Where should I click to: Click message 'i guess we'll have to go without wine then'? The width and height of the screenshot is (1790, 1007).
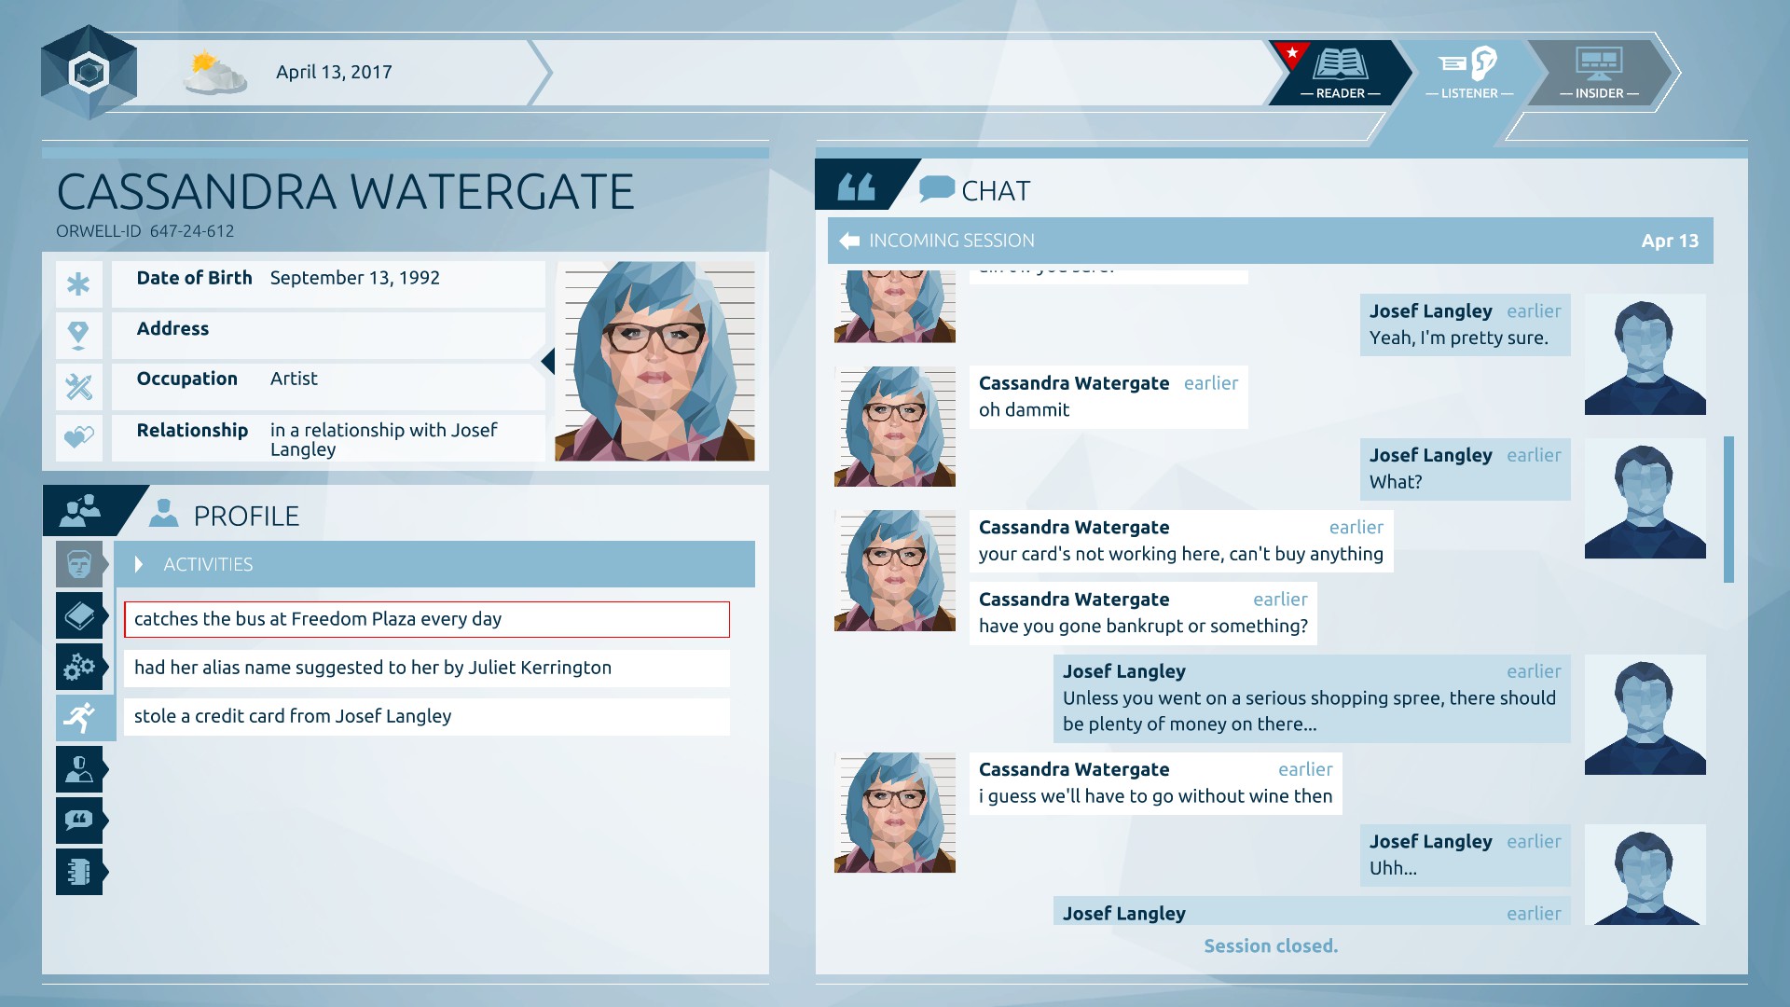coord(1156,783)
